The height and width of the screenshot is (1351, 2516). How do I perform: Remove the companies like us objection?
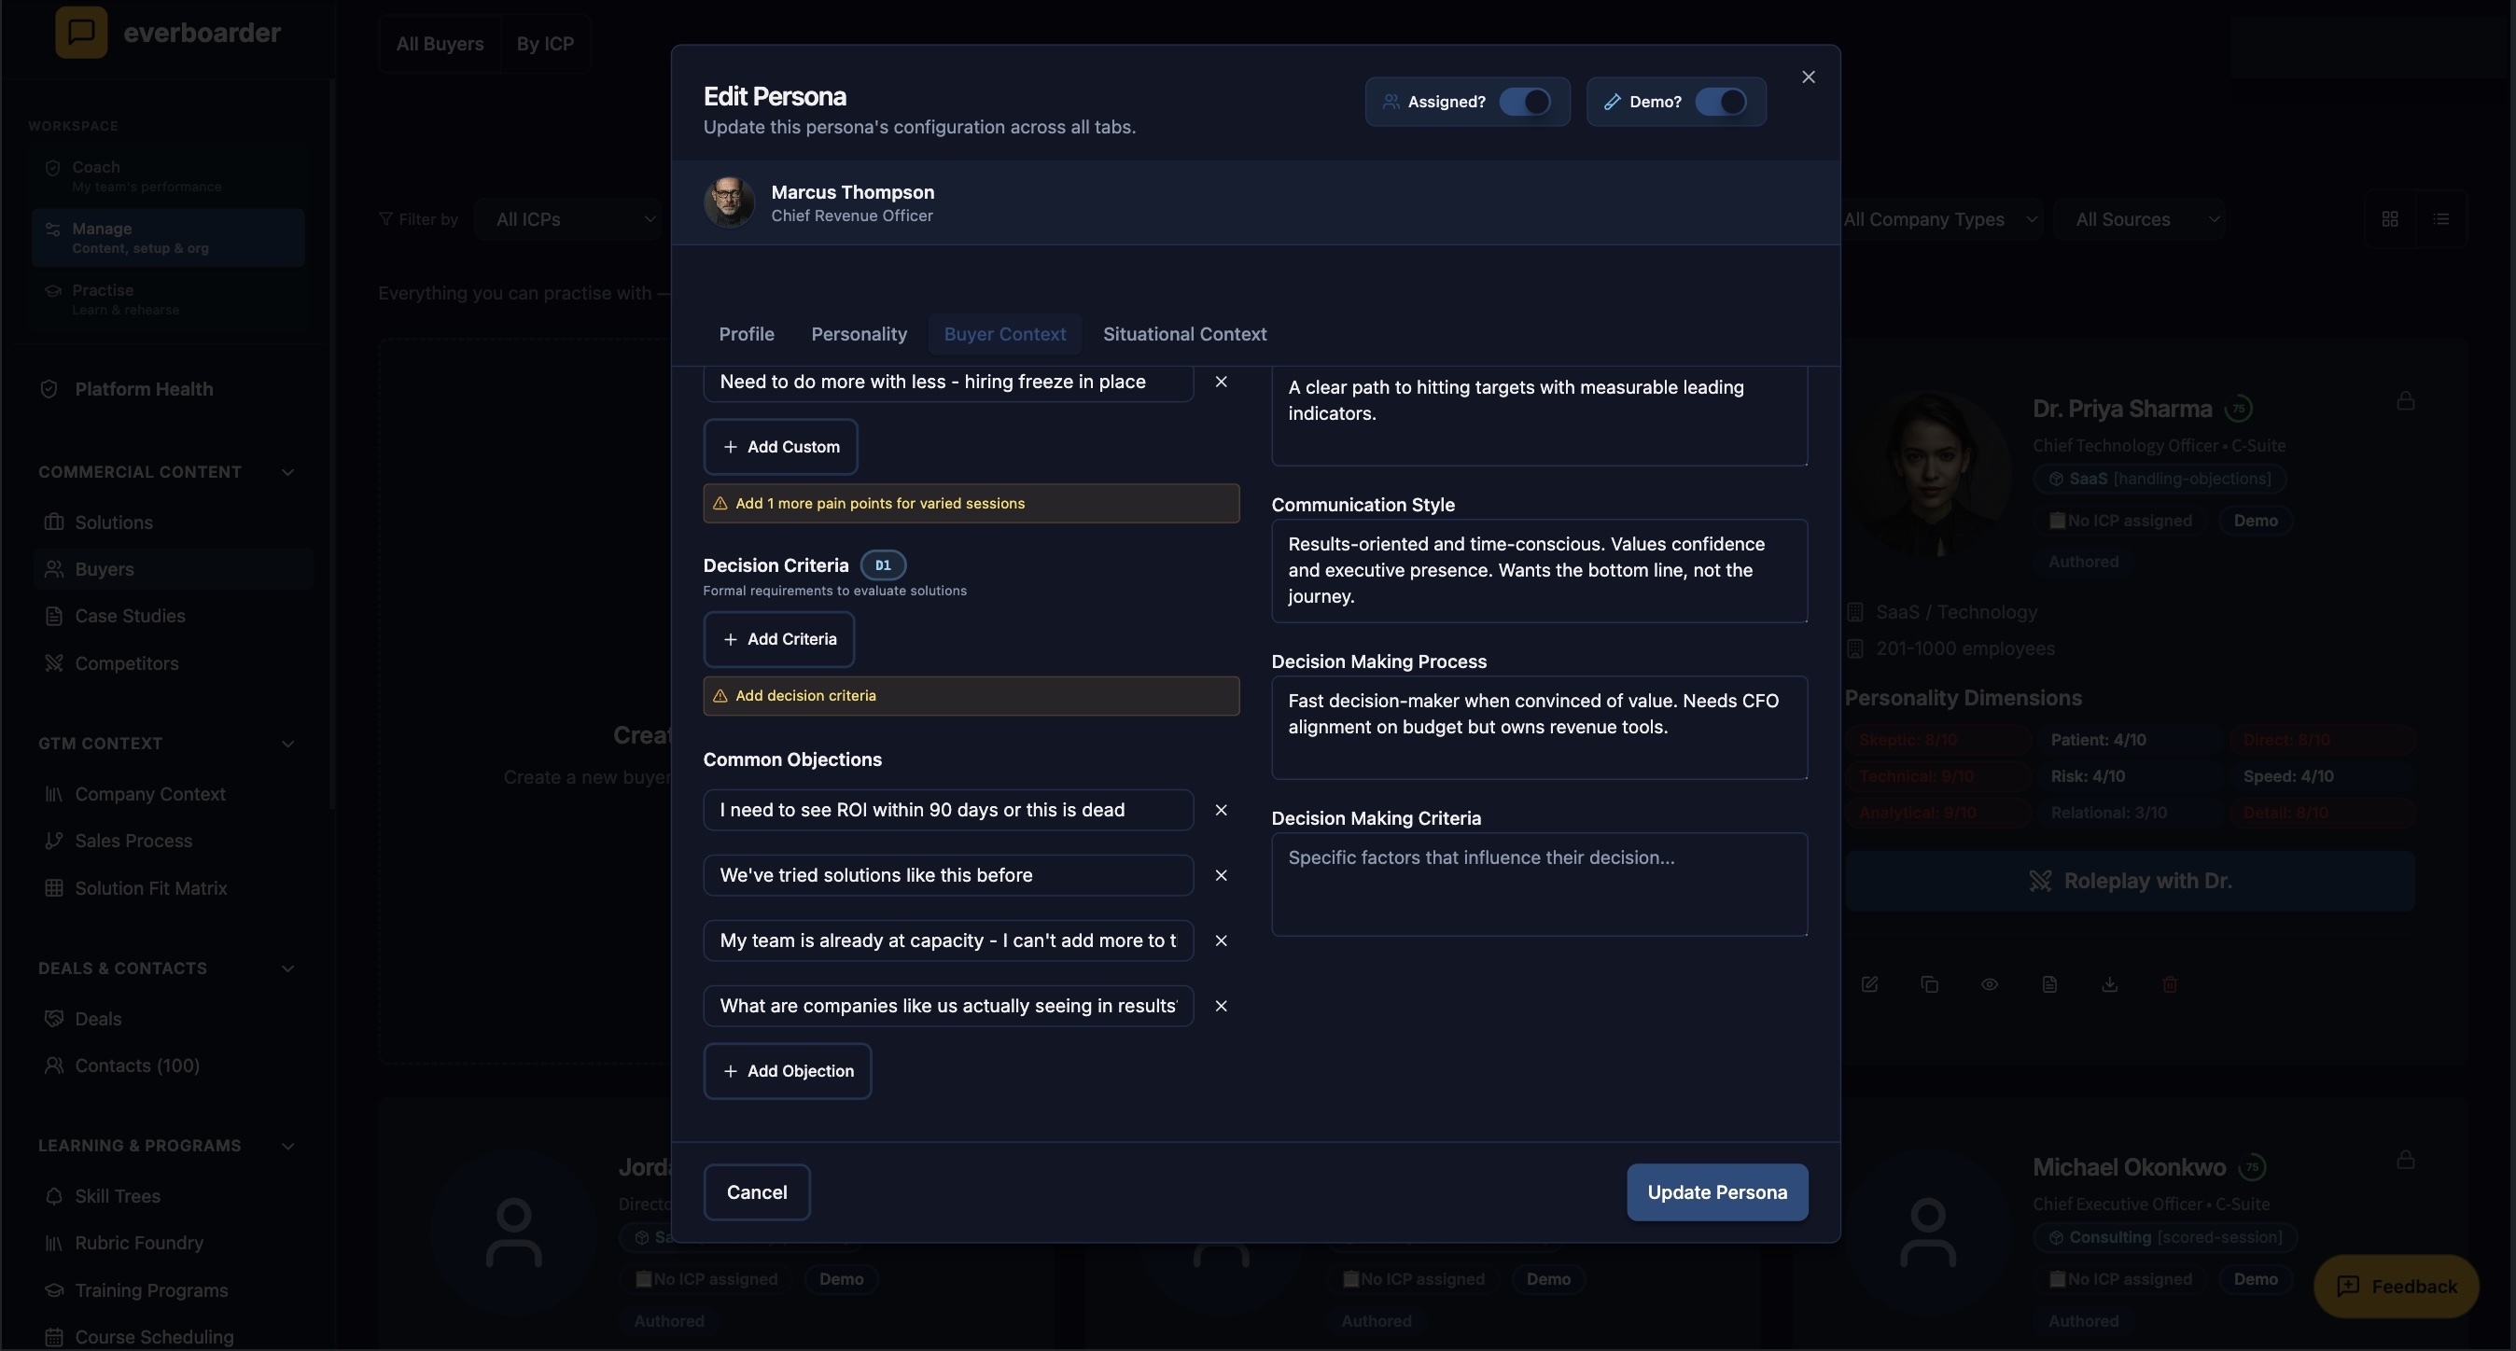tap(1221, 1007)
